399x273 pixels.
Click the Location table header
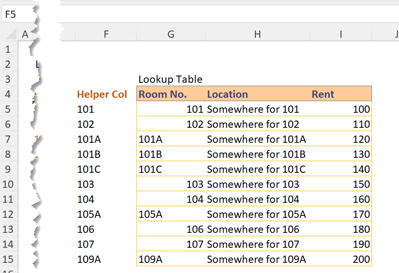227,94
